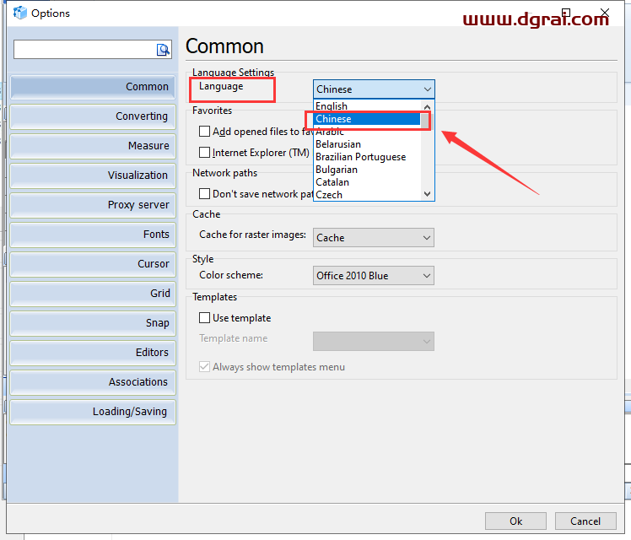631x540 pixels.
Task: Click the Options window title icon
Action: 17,13
